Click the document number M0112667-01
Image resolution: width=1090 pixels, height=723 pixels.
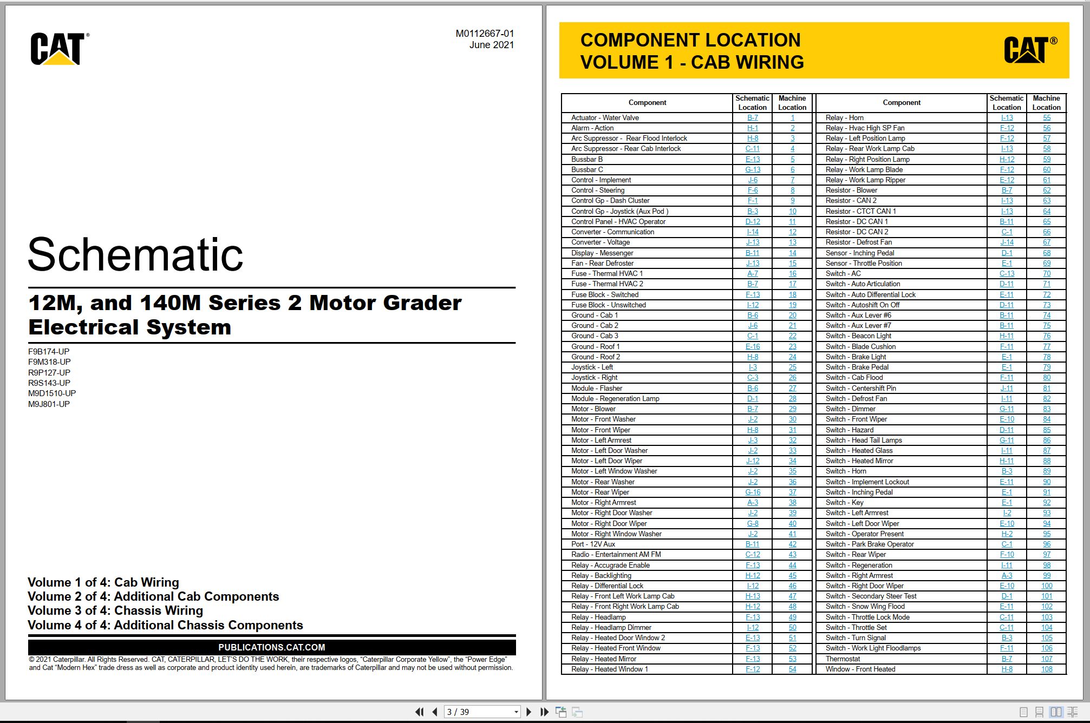pos(485,33)
